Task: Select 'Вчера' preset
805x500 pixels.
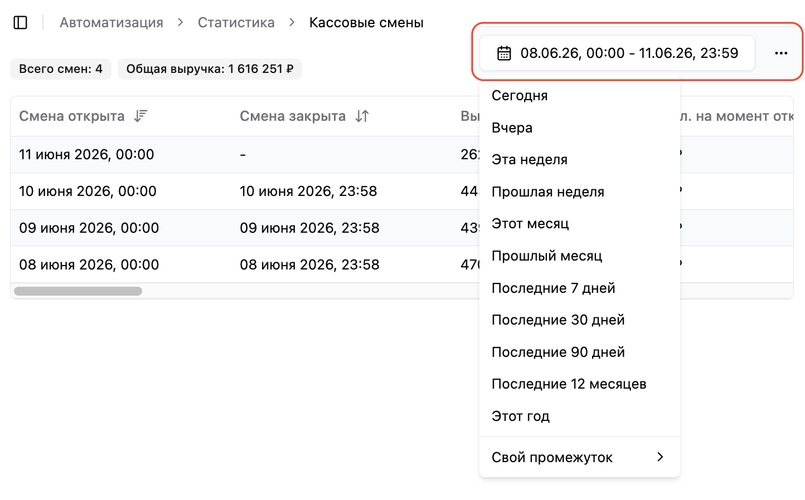Action: coord(580,128)
